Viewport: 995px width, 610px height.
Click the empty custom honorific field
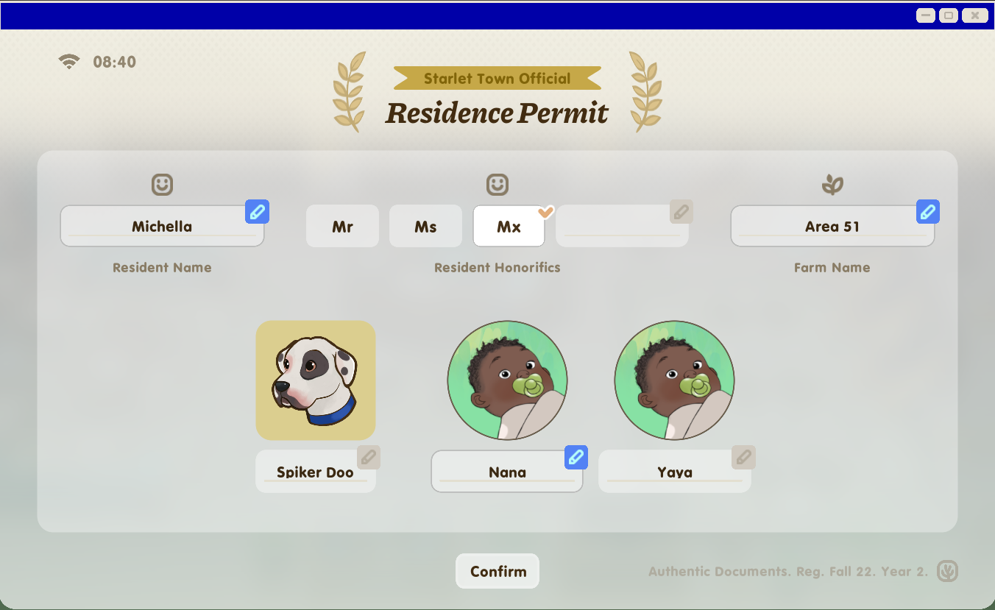pyautogui.click(x=618, y=227)
